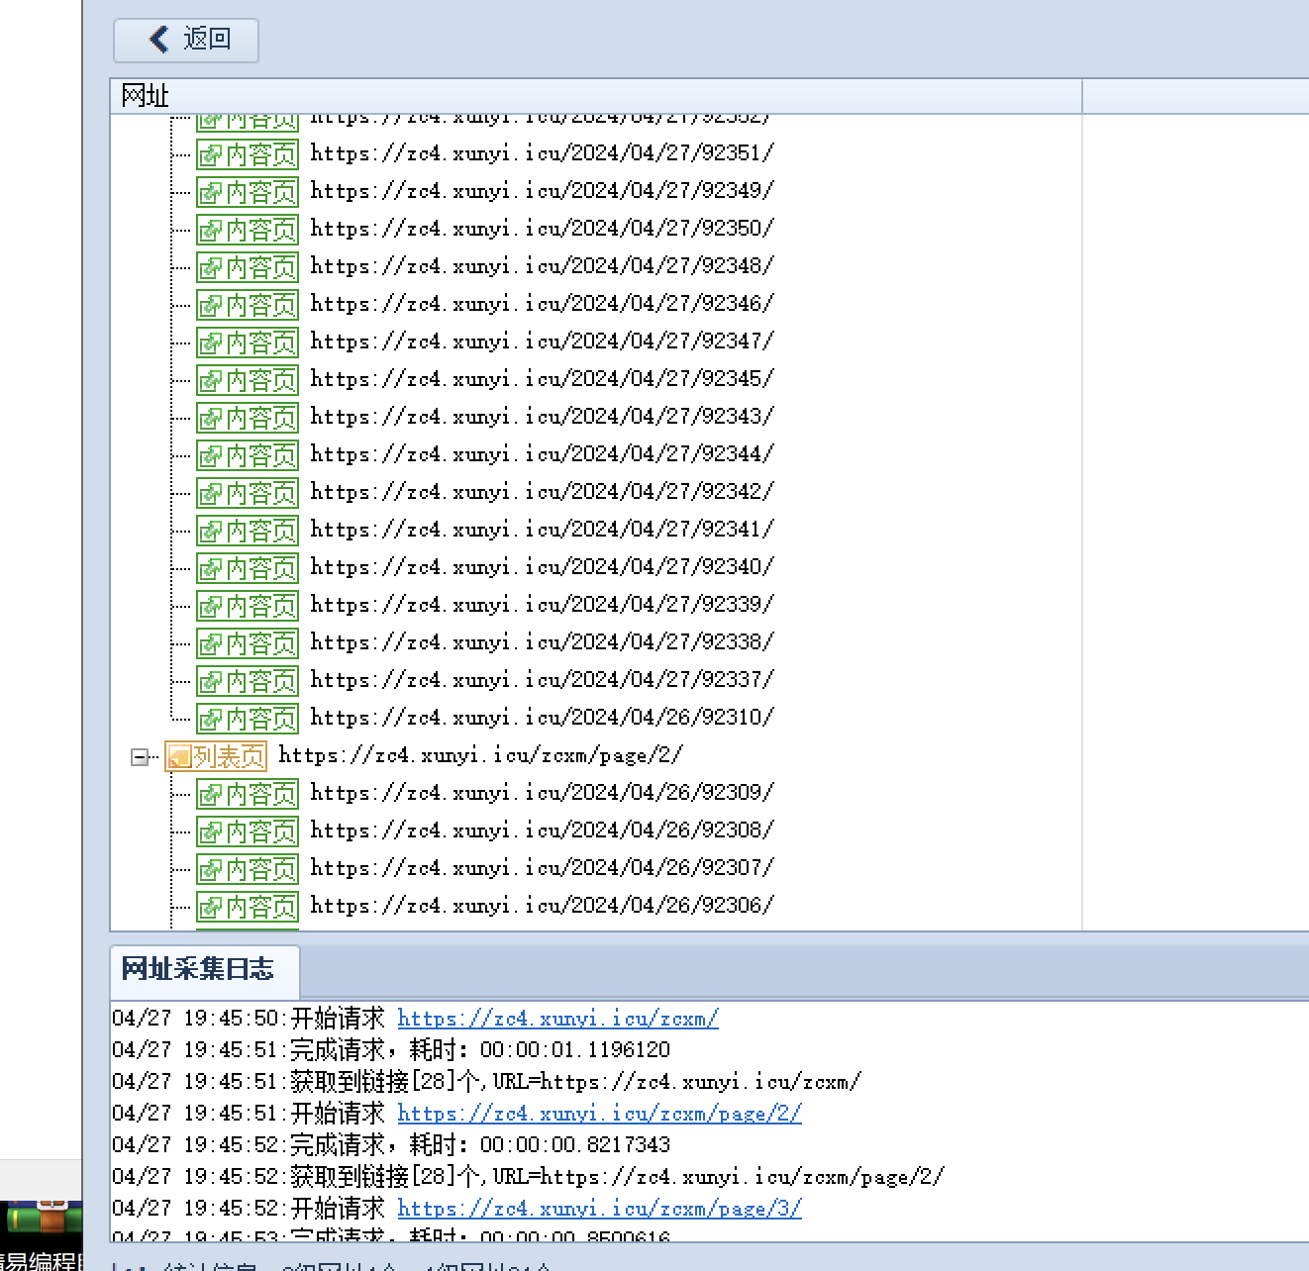
Task: Click 内容页 icon for URL 92307
Action: [x=248, y=869]
